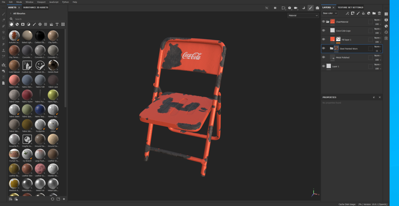
Task: Click the Fill layer 1 mask thumbnail
Action: (x=338, y=39)
